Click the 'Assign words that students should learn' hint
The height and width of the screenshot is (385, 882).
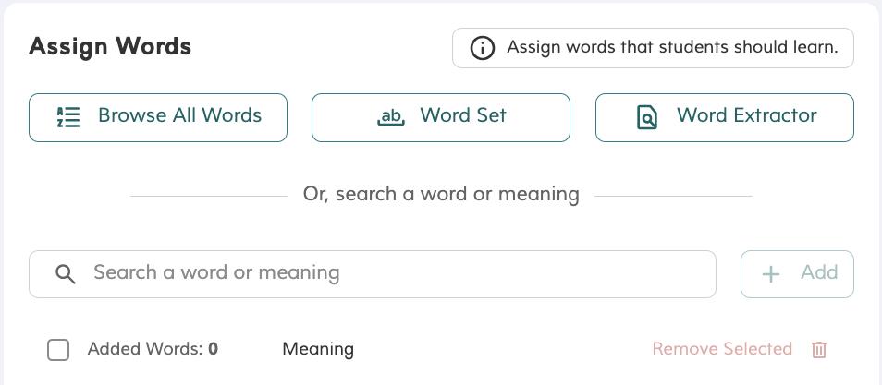(672, 47)
